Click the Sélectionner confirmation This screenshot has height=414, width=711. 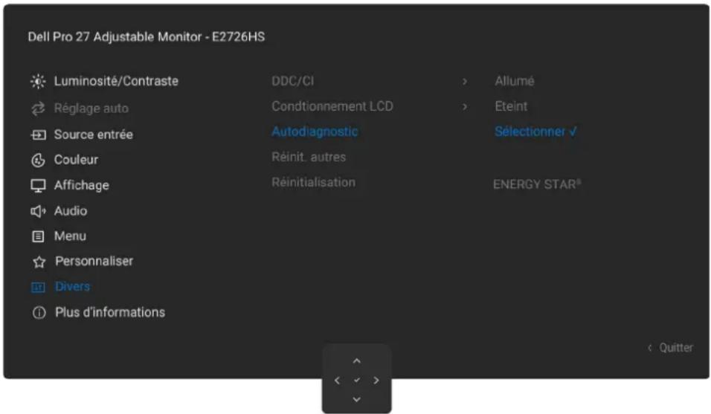pos(535,132)
